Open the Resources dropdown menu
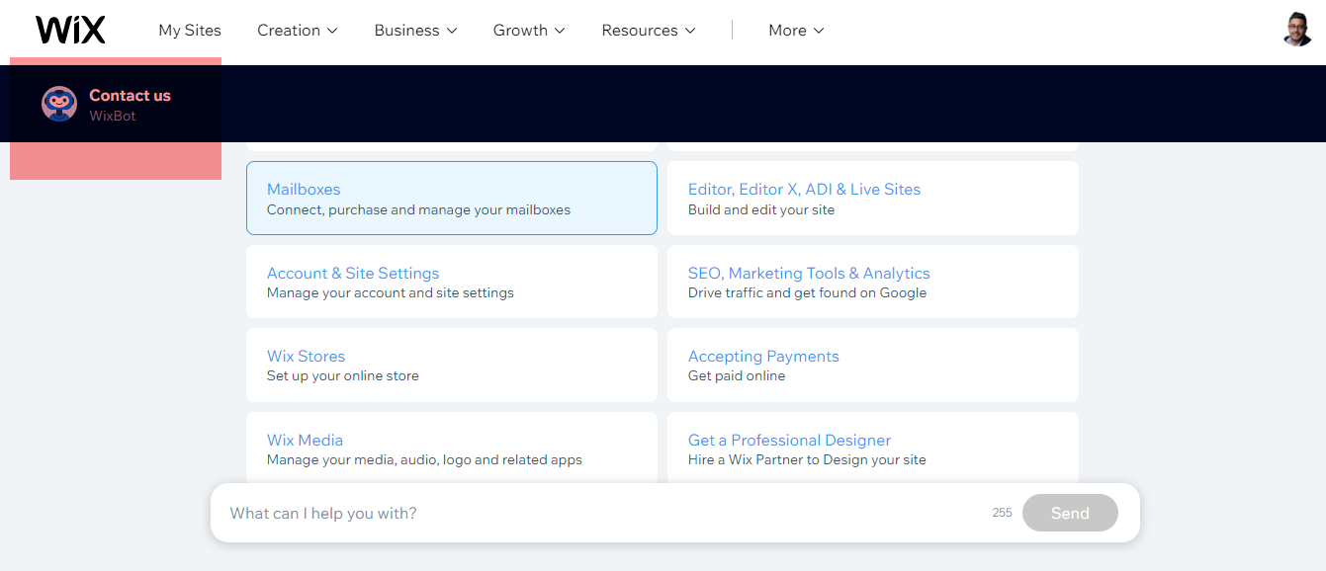The width and height of the screenshot is (1326, 571). pyautogui.click(x=649, y=31)
